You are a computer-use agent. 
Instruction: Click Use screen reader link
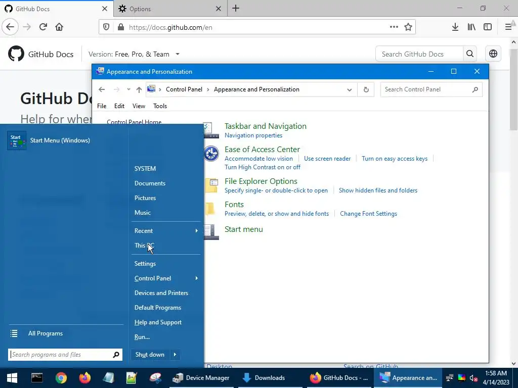coord(327,159)
